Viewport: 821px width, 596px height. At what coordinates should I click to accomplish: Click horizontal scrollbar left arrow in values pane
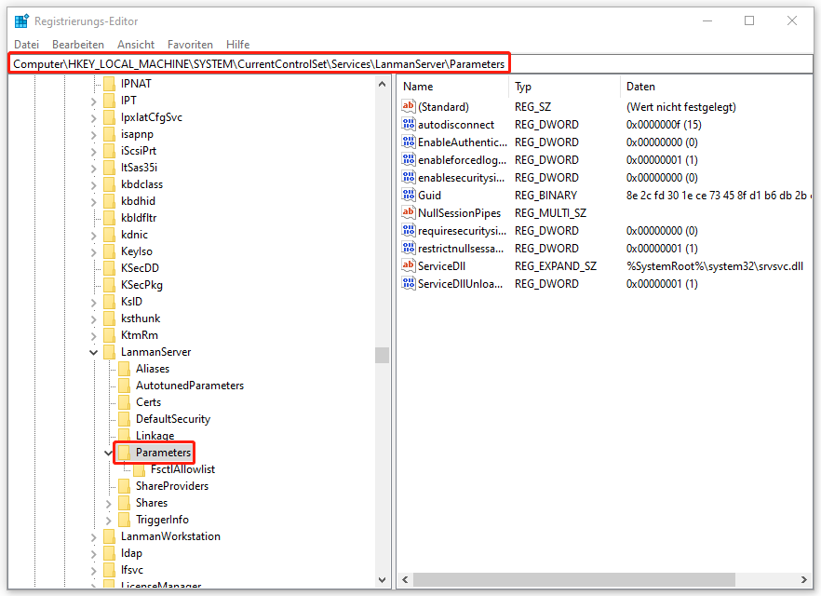[x=405, y=580]
